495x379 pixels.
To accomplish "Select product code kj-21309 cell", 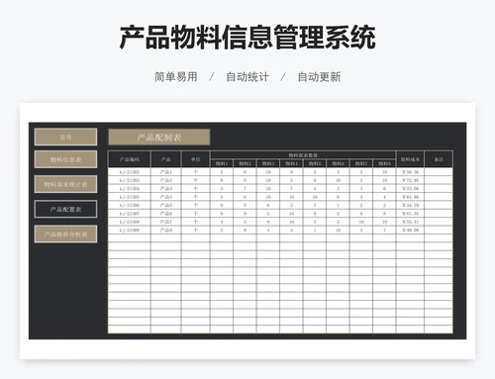I will (x=130, y=230).
